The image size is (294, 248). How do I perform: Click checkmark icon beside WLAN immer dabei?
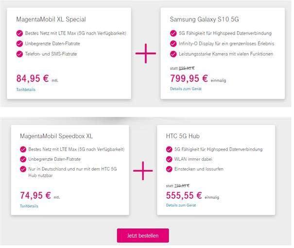[x=170, y=159]
